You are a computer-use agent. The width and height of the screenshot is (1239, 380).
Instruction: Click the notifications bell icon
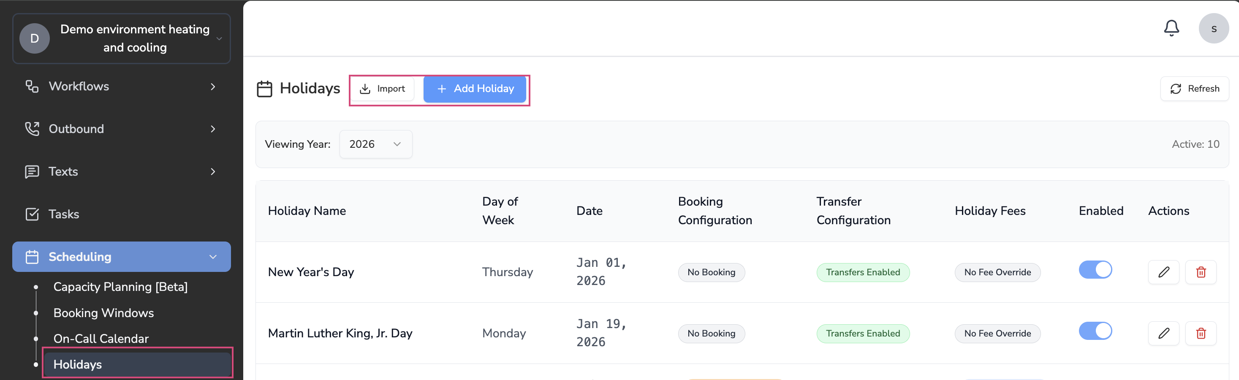tap(1171, 28)
